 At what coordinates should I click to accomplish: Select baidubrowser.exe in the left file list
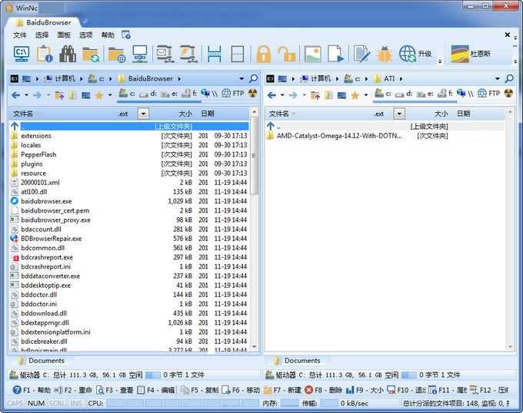click(x=46, y=201)
